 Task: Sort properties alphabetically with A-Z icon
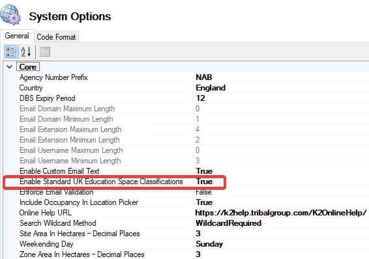26,52
